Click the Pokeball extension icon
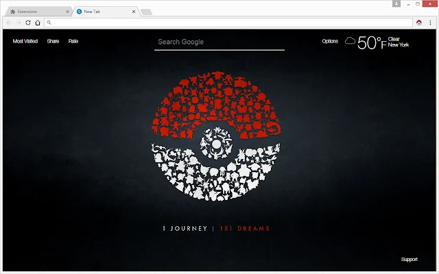Viewport: 439px width, 274px height. (x=419, y=23)
